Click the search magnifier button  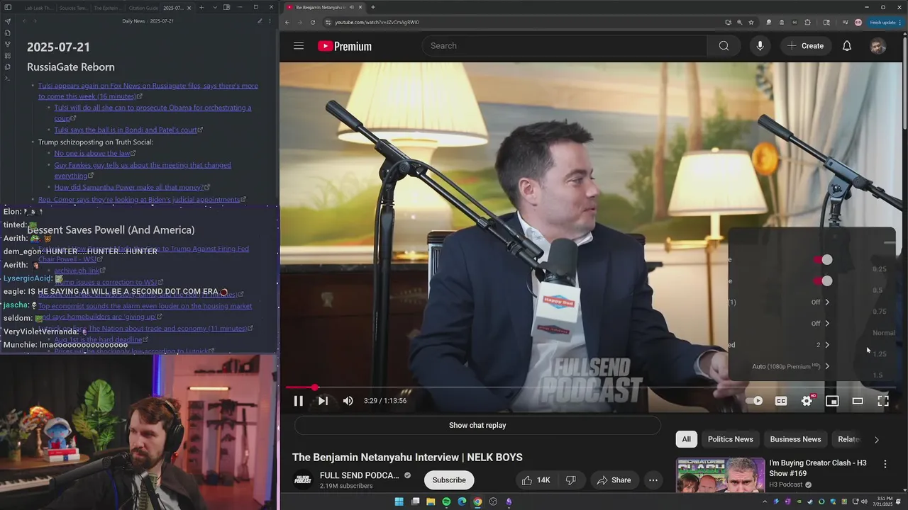click(724, 46)
